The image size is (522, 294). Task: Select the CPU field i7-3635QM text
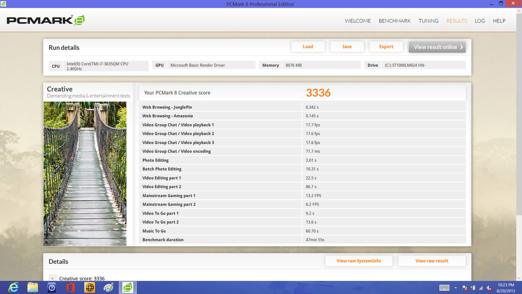click(97, 66)
